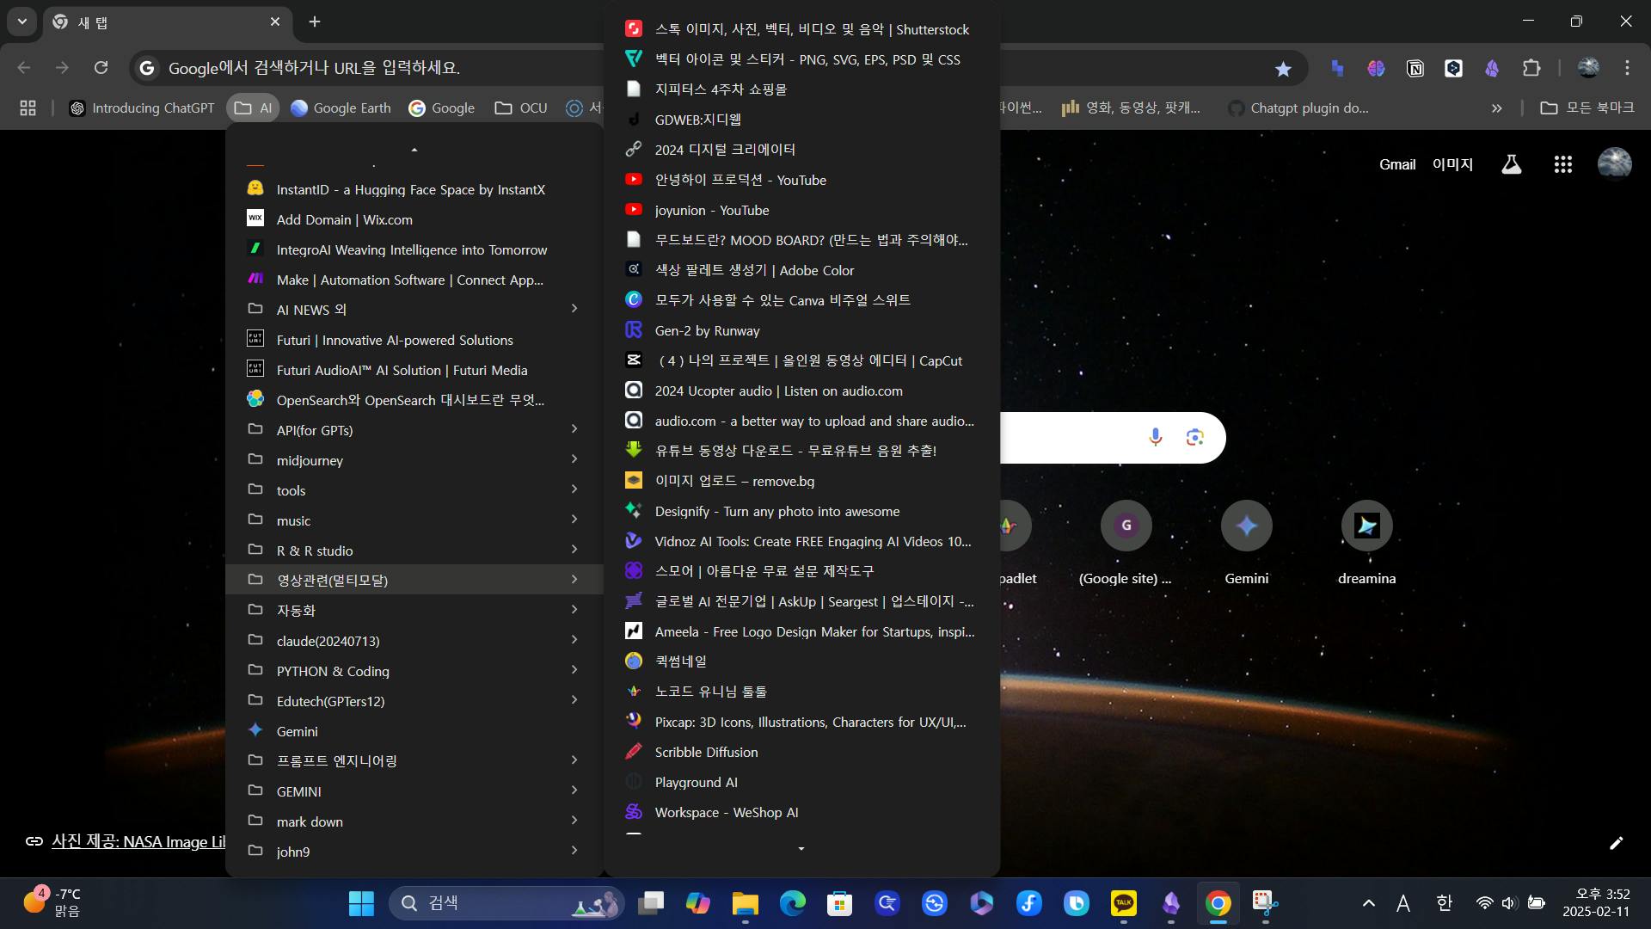The width and height of the screenshot is (1651, 929).
Task: Open the 모든 북마크 folder
Action: point(1587,108)
